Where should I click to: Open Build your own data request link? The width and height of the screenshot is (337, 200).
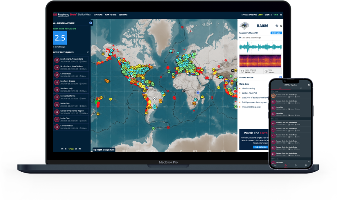pyautogui.click(x=254, y=102)
